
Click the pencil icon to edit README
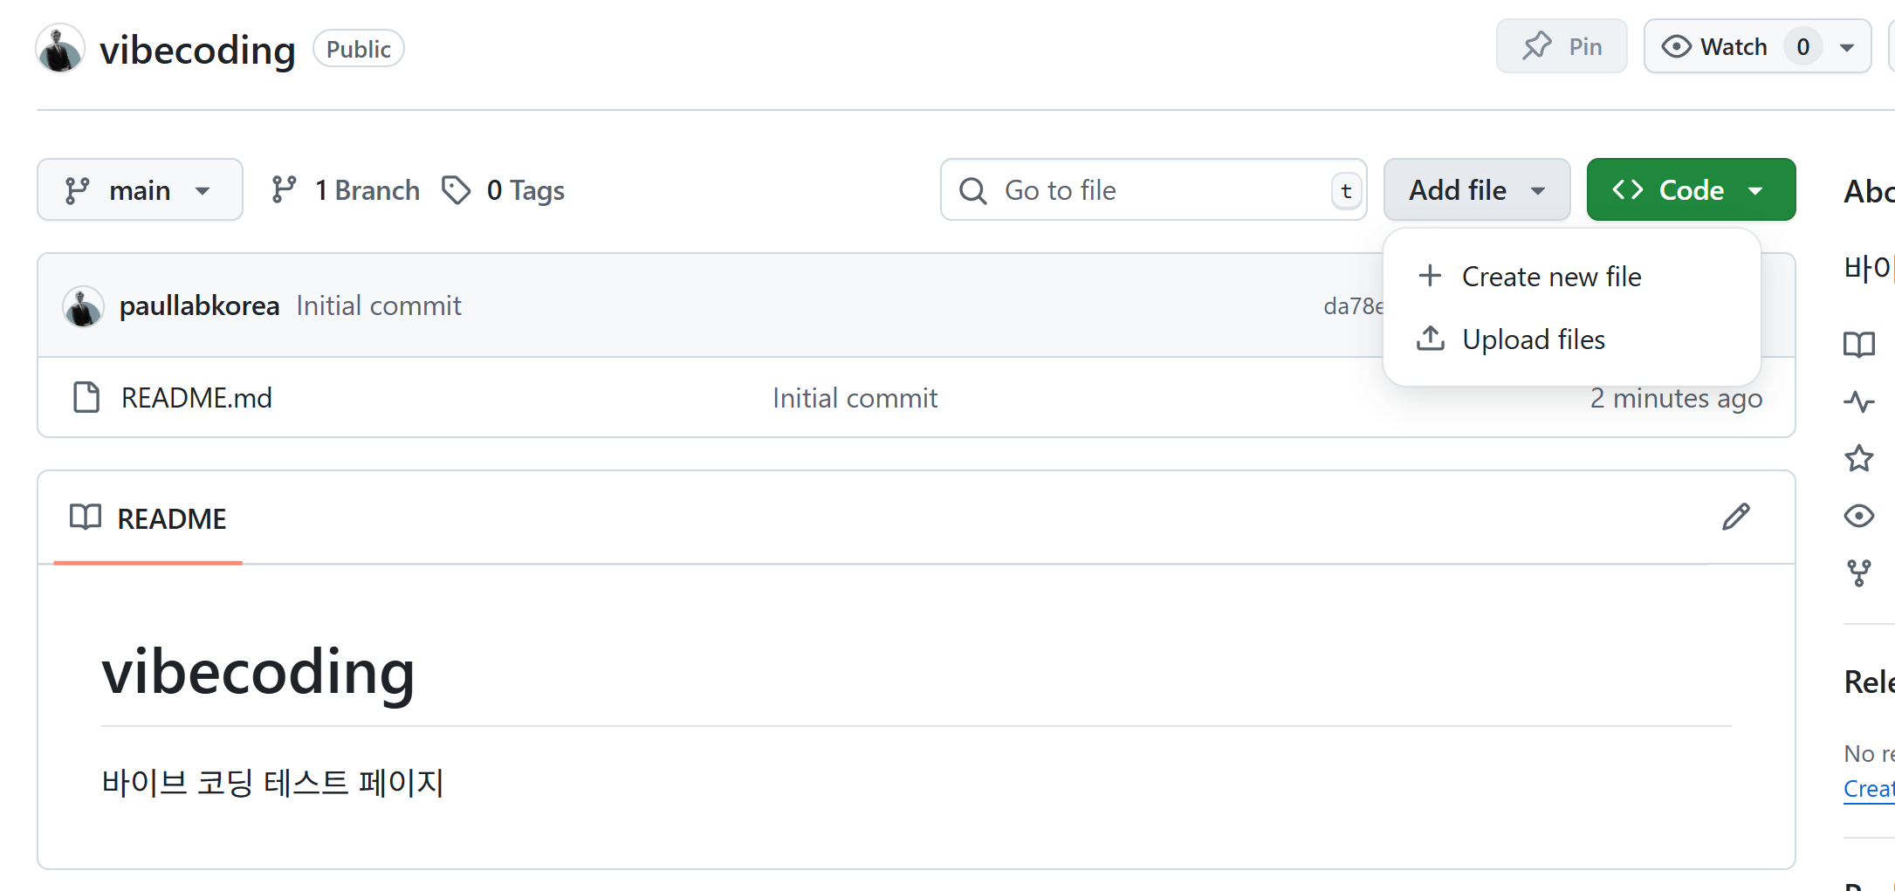point(1735,517)
